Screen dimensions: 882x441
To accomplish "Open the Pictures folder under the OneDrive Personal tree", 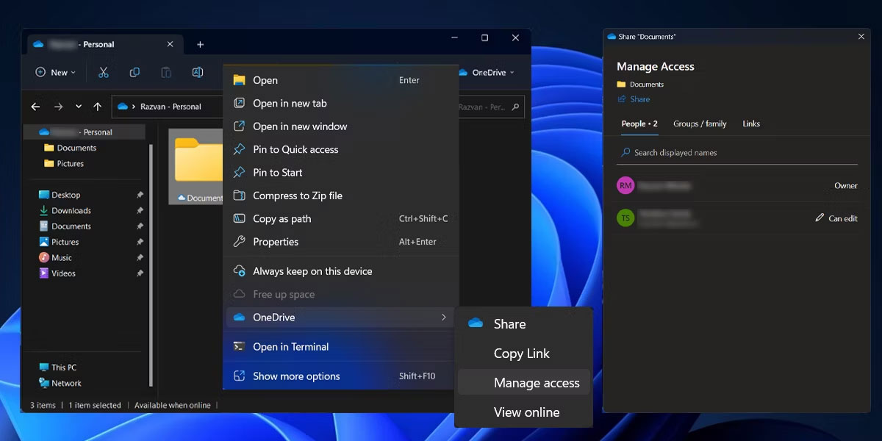I will (64, 163).
